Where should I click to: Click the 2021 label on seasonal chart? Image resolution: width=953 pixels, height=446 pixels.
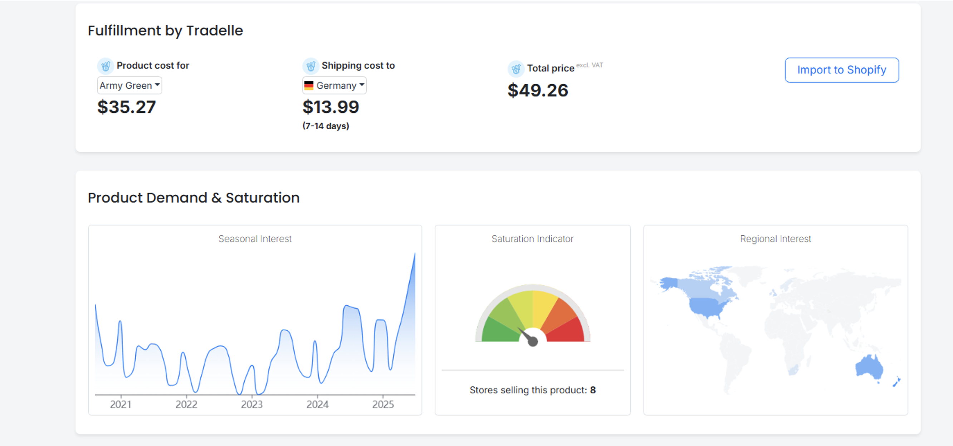tap(121, 404)
